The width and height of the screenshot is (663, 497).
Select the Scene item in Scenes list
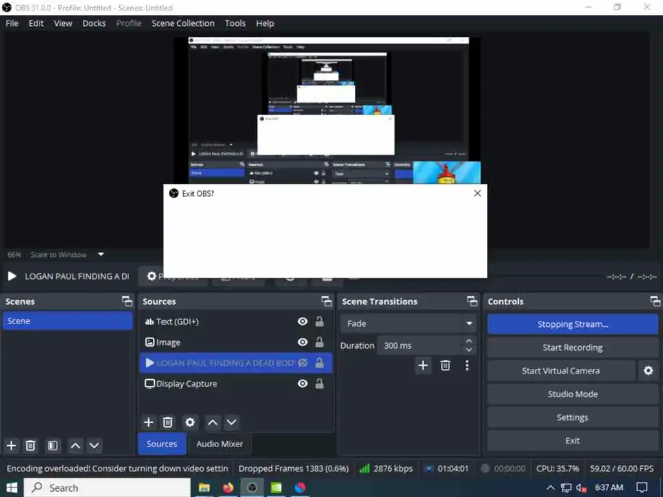click(67, 321)
